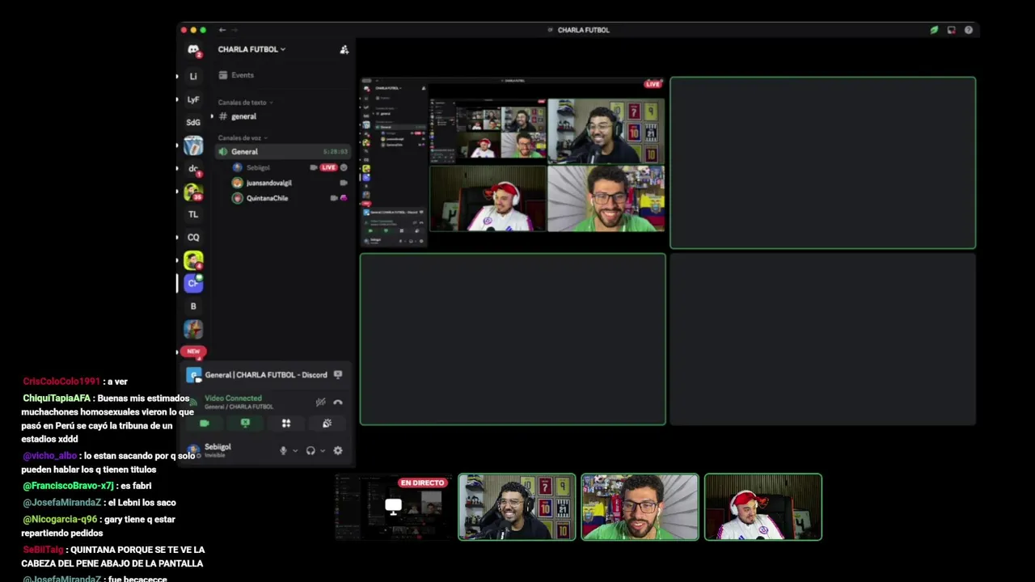
Task: Open the soundboard button
Action: coord(327,424)
